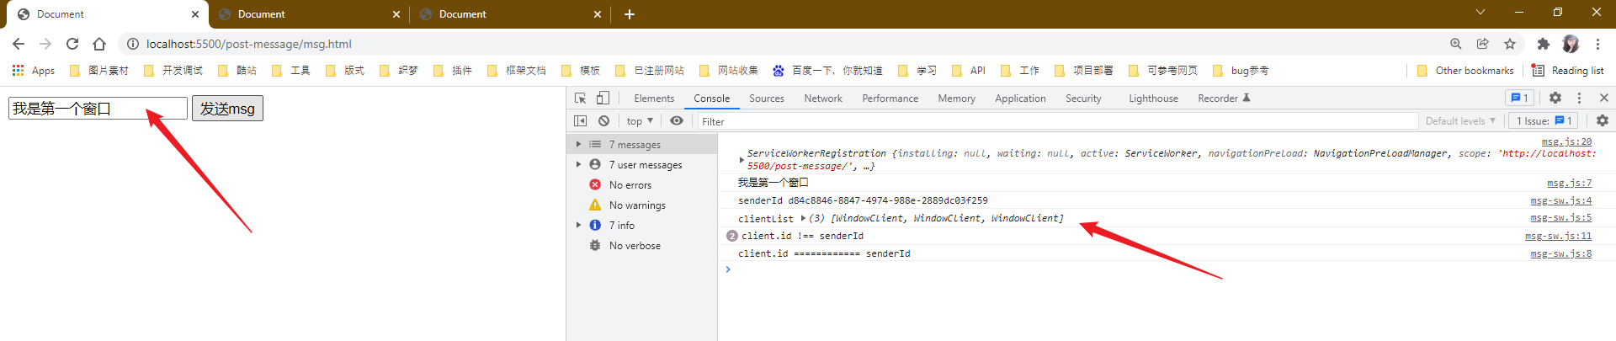The height and width of the screenshot is (341, 1616).
Task: Click the 1 Issue button
Action: tap(1544, 121)
